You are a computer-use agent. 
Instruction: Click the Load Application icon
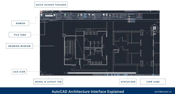pyautogui.click(x=89, y=16)
